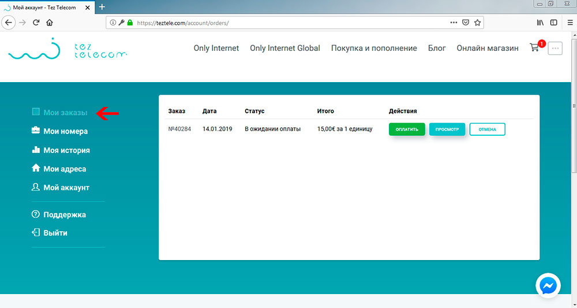Click the browser Forward arrow button
577x308 pixels.
coord(23,23)
